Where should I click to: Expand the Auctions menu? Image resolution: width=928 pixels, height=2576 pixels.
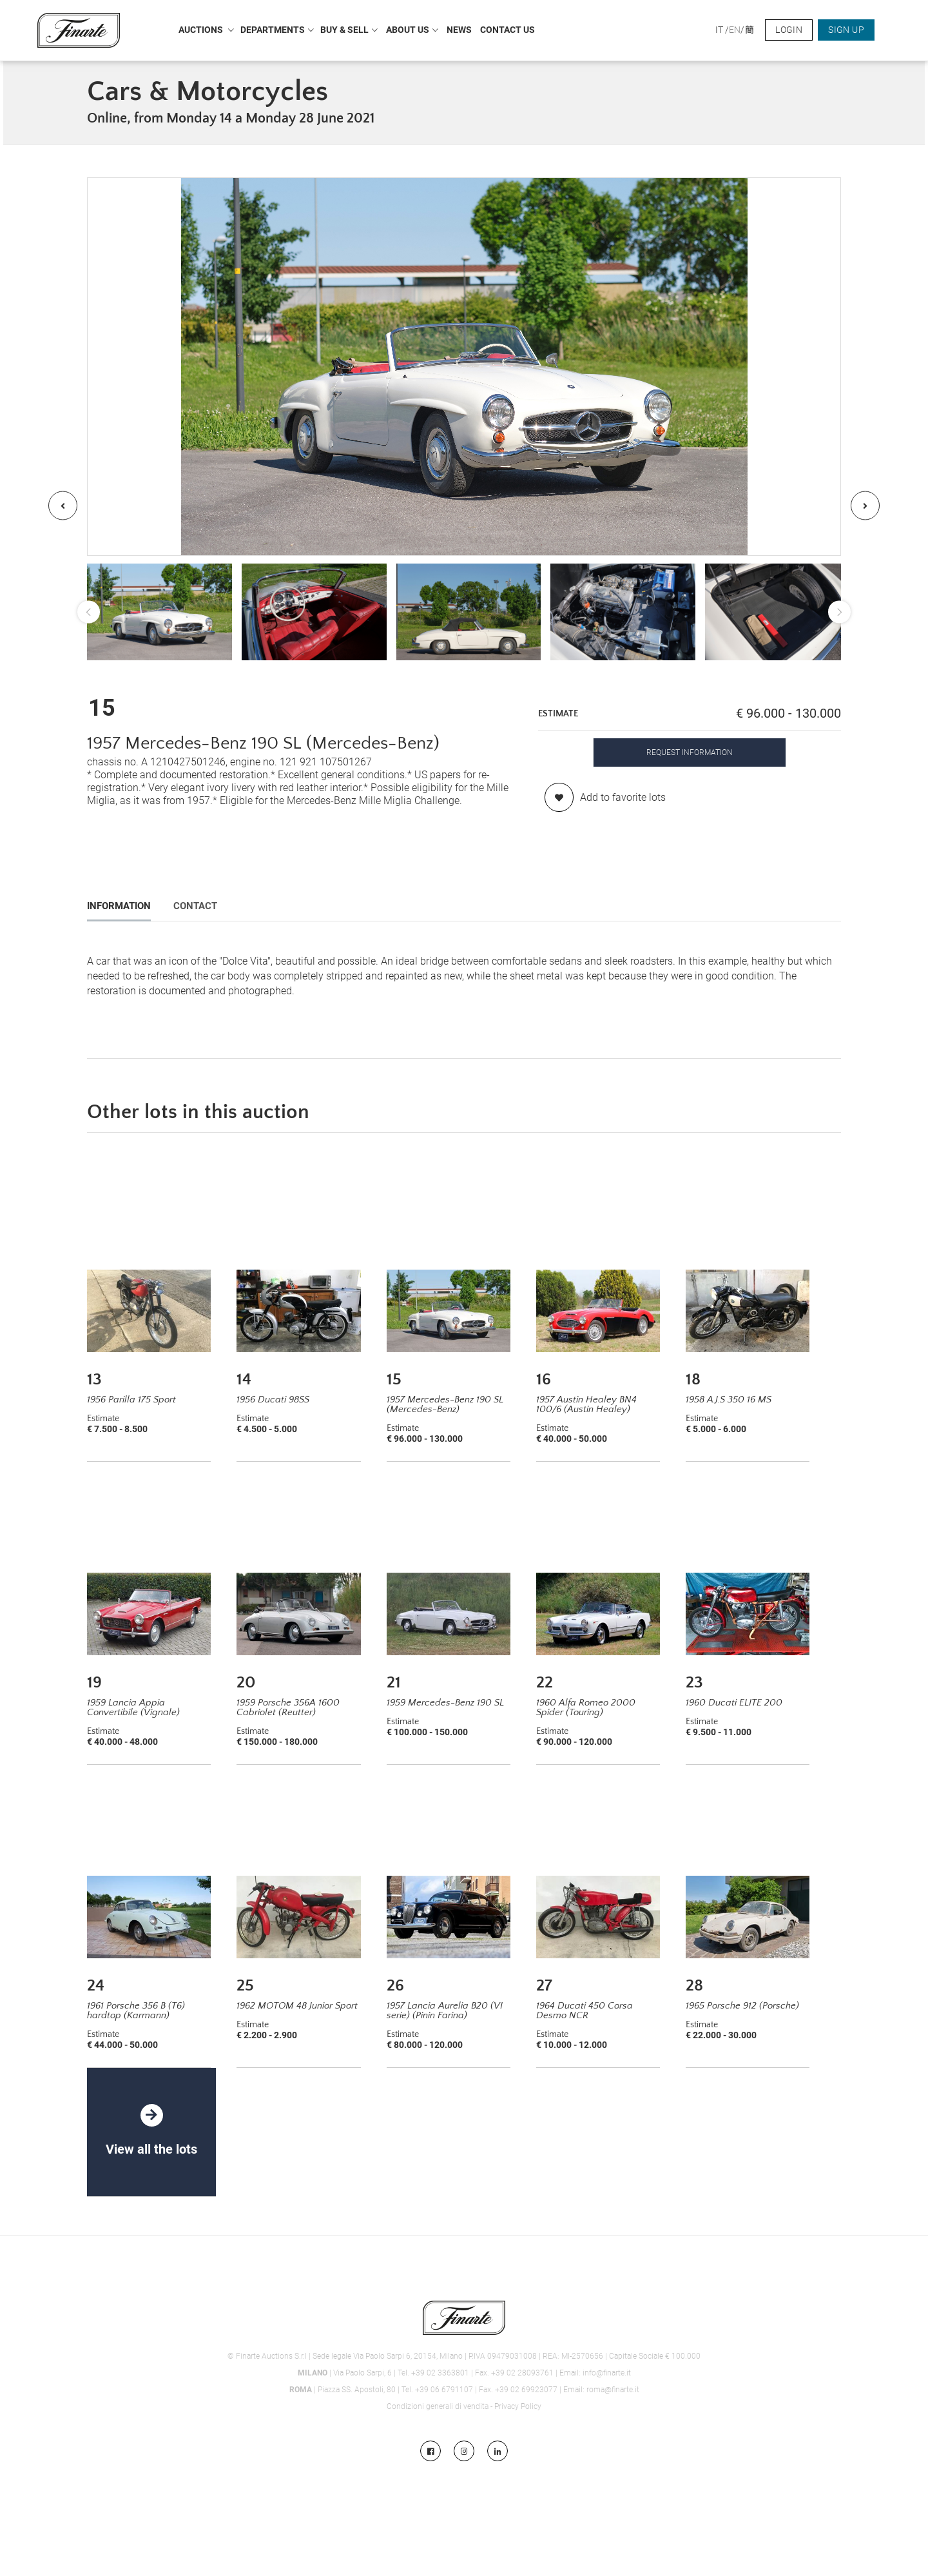pos(206,30)
